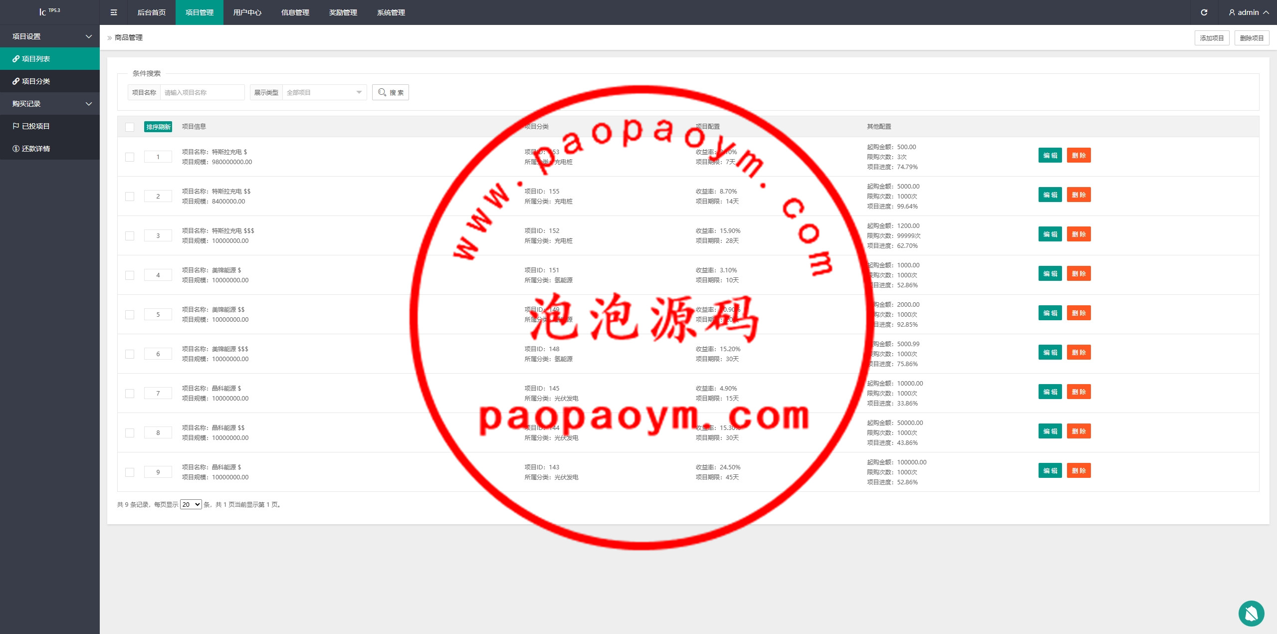Delete project with ID 145
Viewport: 1277px width, 634px height.
(x=1078, y=392)
